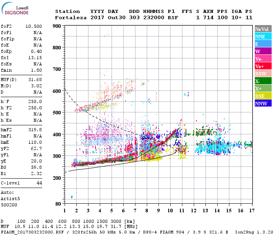The width and height of the screenshot is (274, 235).
Task: Click the 500 km height axis label
Action: [x=57, y=113]
